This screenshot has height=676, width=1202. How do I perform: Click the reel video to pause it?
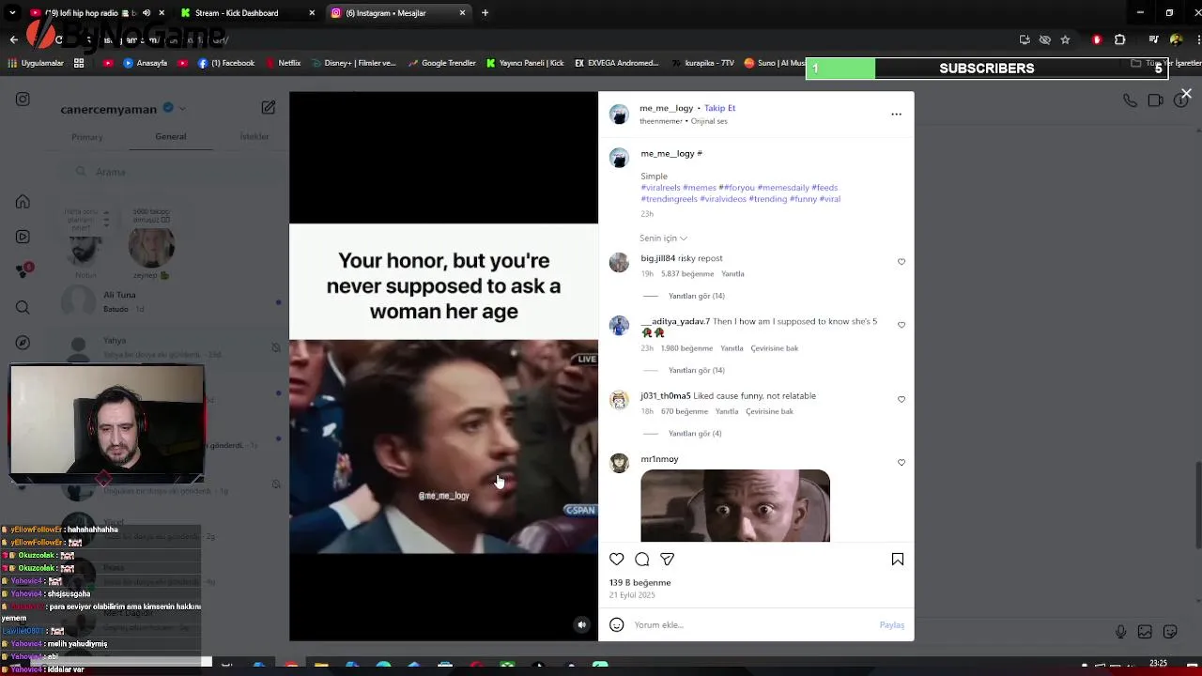coord(443,366)
